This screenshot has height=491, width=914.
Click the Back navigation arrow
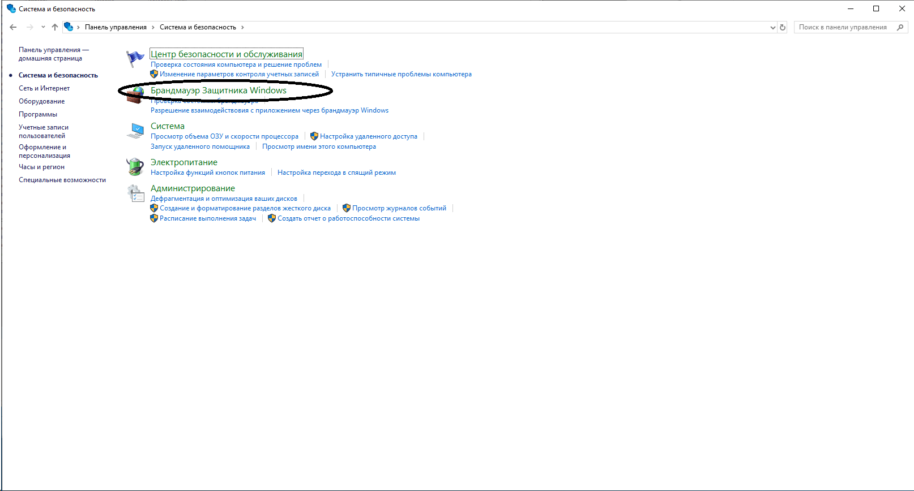click(13, 27)
